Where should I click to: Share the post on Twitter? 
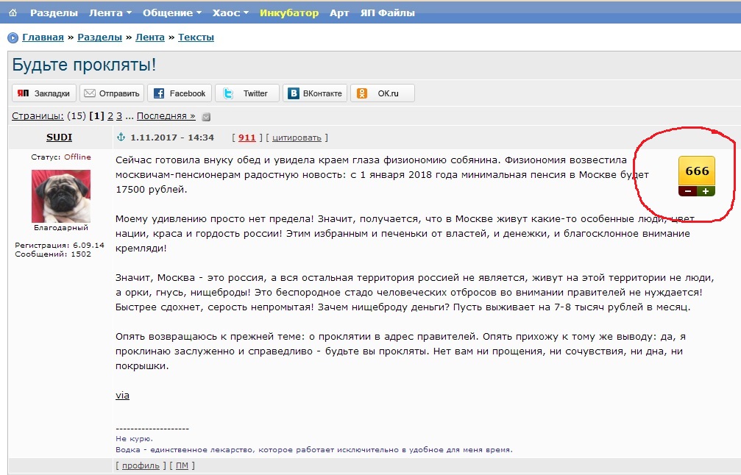tap(248, 93)
